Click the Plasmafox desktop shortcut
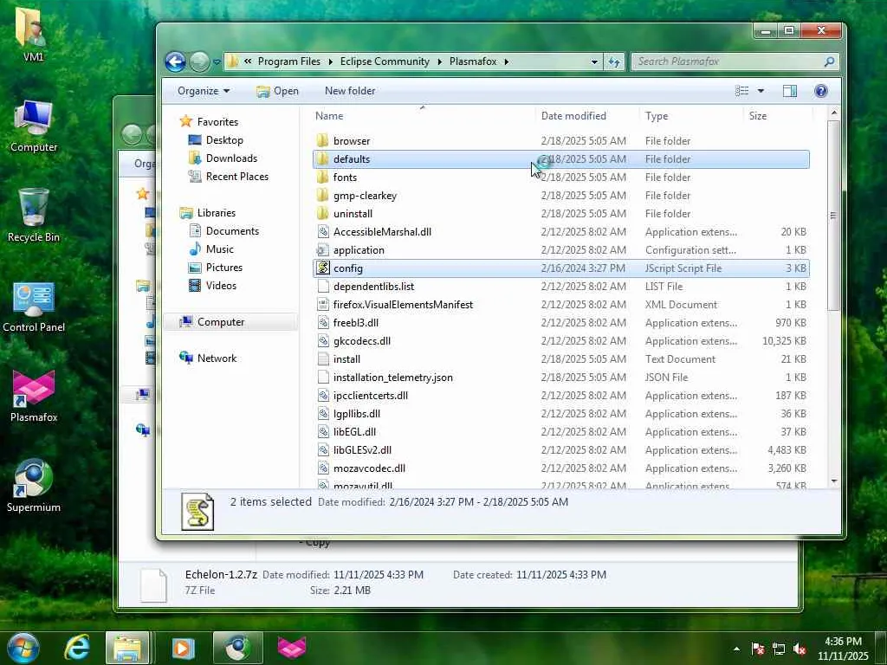Screen dimensions: 887x665 [x=34, y=396]
